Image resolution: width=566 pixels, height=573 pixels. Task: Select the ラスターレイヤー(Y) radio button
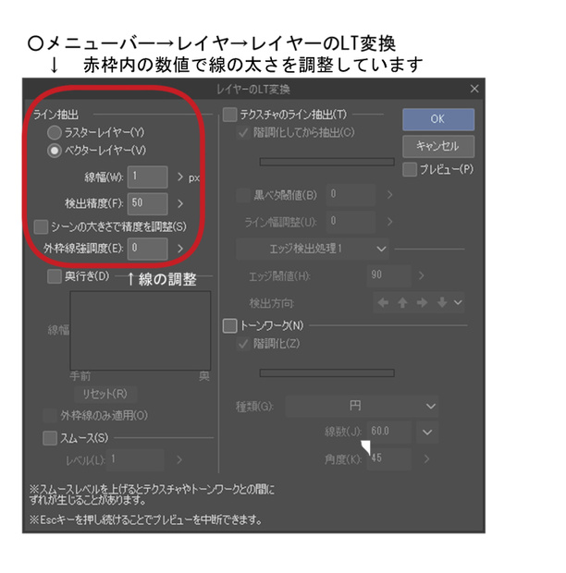pyautogui.click(x=55, y=133)
